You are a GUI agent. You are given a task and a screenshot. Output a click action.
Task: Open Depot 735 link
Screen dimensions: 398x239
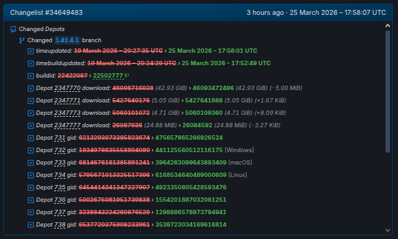point(60,187)
